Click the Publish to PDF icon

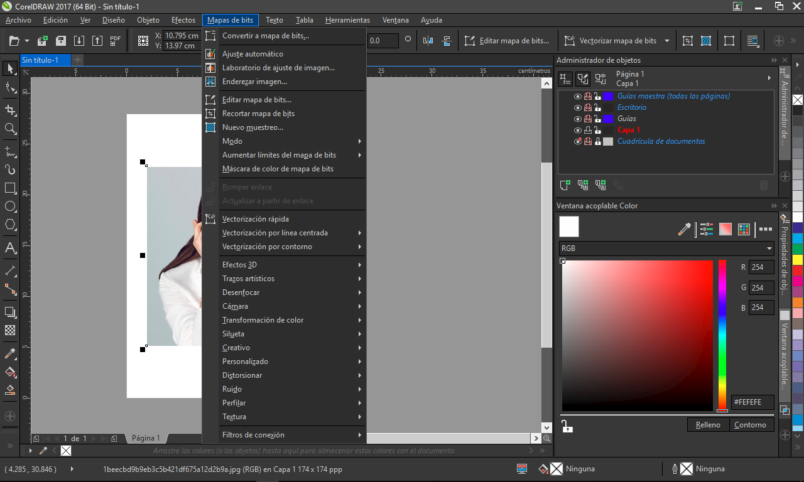(x=116, y=41)
